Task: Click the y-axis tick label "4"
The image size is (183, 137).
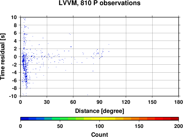Action: coord(15,41)
